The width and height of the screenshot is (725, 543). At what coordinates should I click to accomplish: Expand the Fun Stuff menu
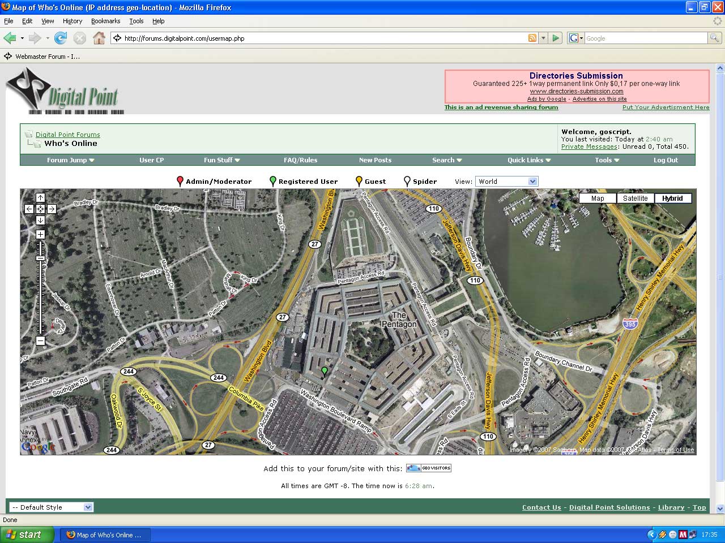[x=222, y=160]
